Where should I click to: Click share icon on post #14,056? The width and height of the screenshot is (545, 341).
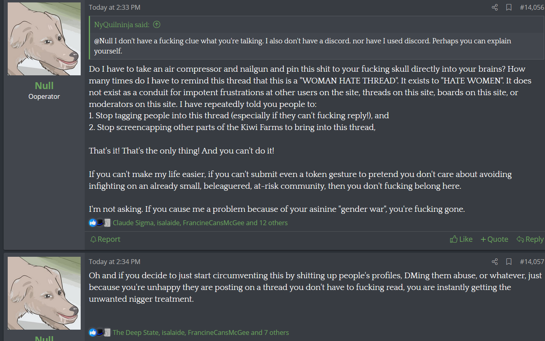[x=494, y=7]
